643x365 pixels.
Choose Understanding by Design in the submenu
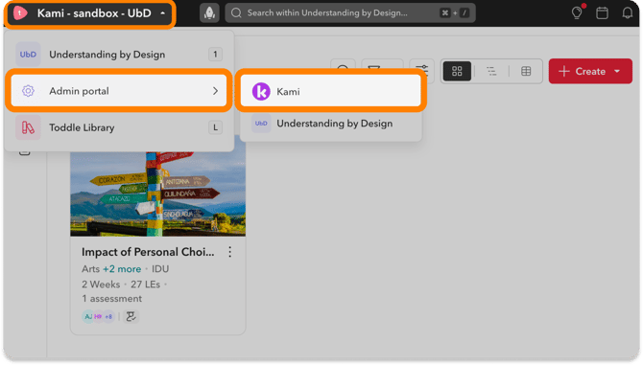point(330,124)
